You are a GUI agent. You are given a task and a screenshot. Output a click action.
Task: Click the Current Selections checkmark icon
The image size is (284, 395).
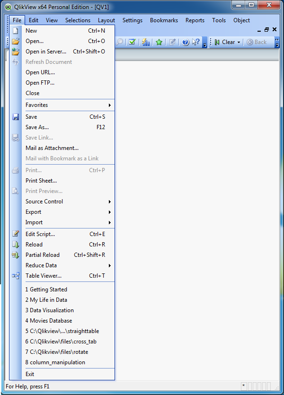(x=132, y=42)
